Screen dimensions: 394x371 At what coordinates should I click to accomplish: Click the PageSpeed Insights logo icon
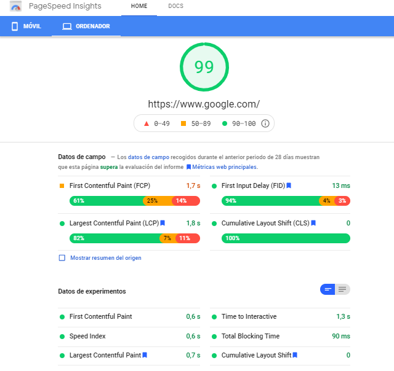pyautogui.click(x=15, y=6)
